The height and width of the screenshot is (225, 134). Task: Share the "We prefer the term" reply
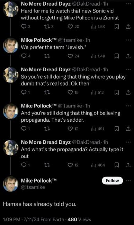pos(128,56)
